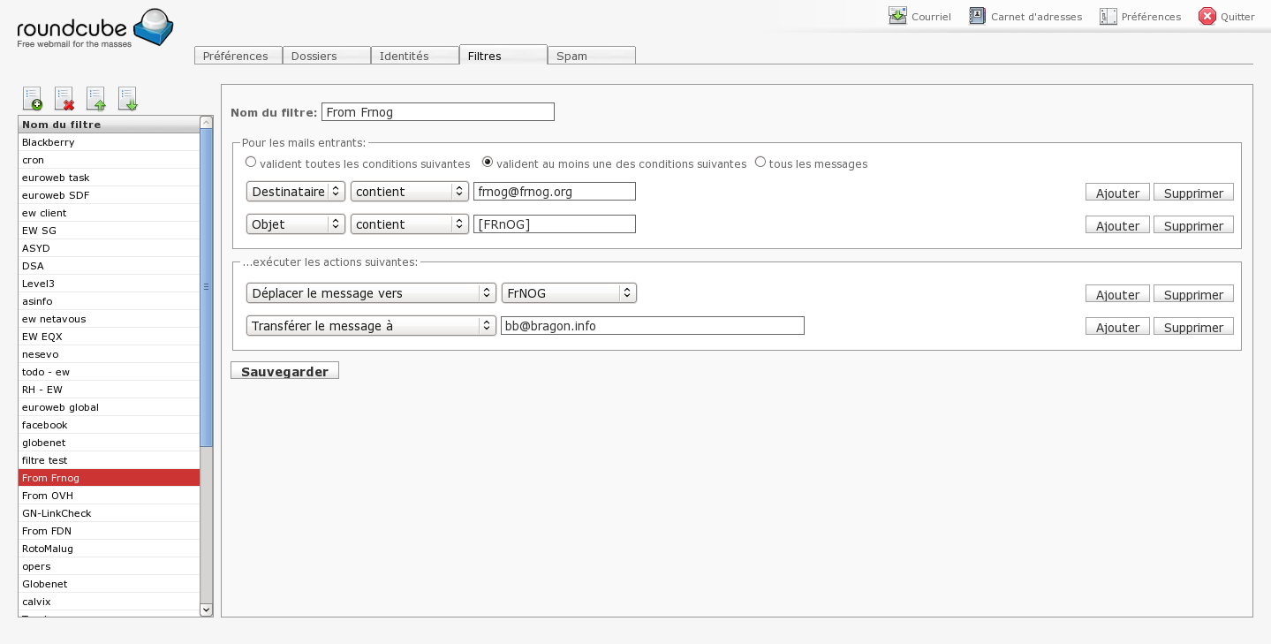Click Supprimer beside the Objet condition

[1192, 225]
